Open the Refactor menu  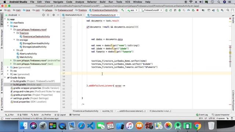(92, 2)
